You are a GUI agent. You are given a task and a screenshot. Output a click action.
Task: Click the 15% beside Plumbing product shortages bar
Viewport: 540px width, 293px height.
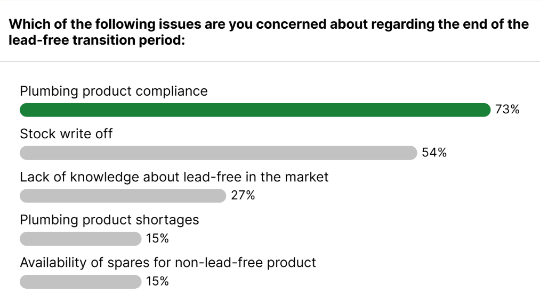pos(157,239)
